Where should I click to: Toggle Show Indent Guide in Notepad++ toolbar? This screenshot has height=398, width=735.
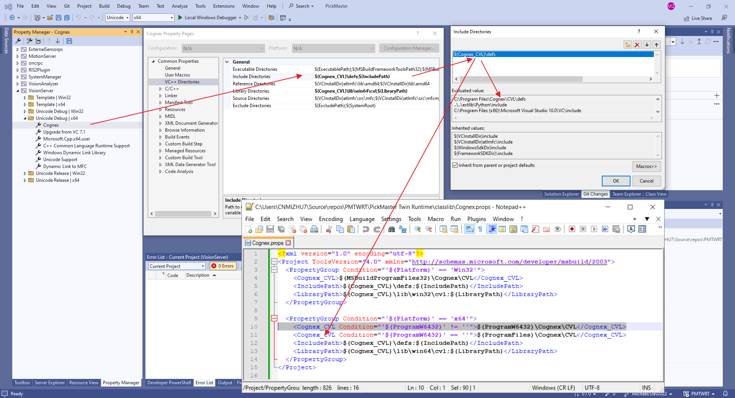(492, 229)
